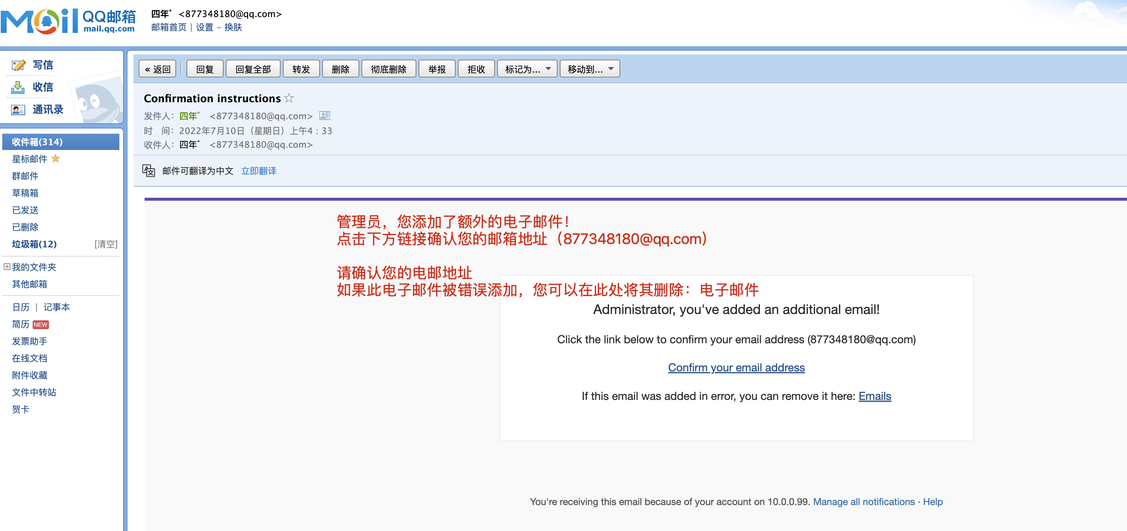
Task: Click the receive mail inbox icon
Action: [18, 87]
